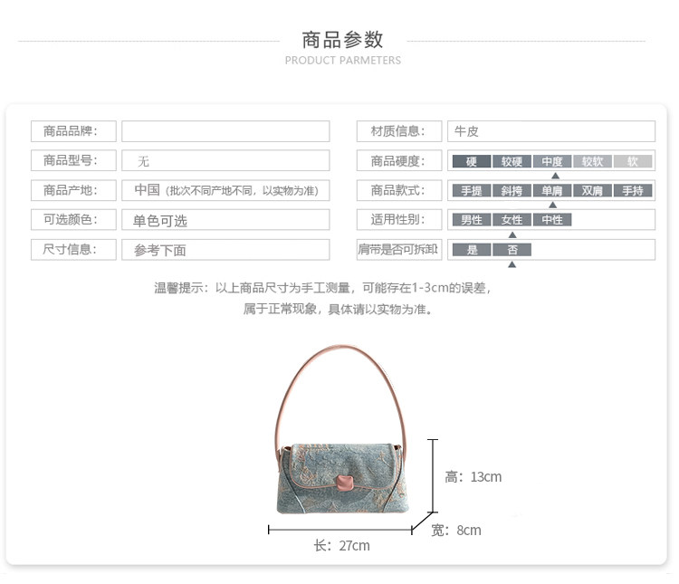Click the PRODUCT PARMETERS subtitle
The width and height of the screenshot is (679, 584).
(x=343, y=61)
